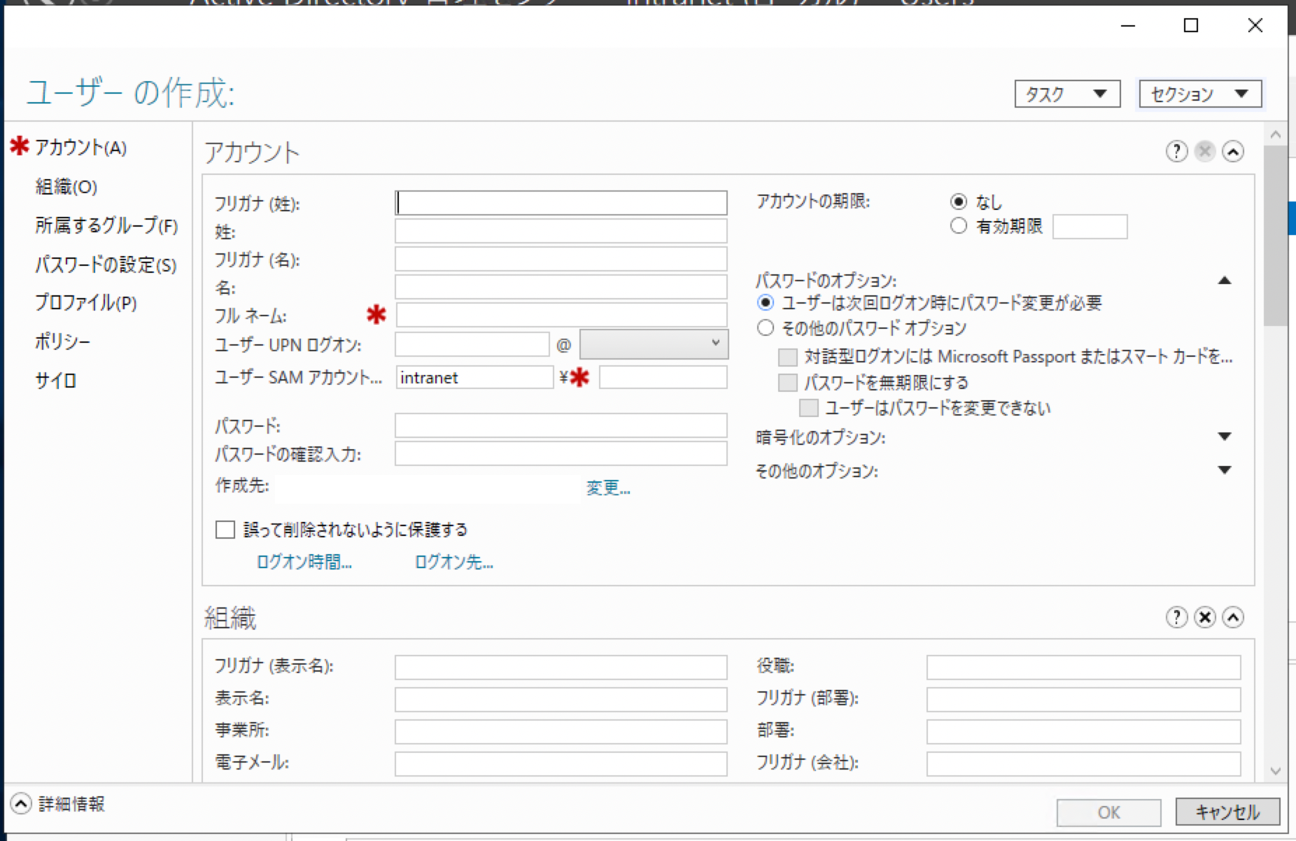Remove the 組織 section using its X icon
This screenshot has width=1296, height=841.
1205,618
